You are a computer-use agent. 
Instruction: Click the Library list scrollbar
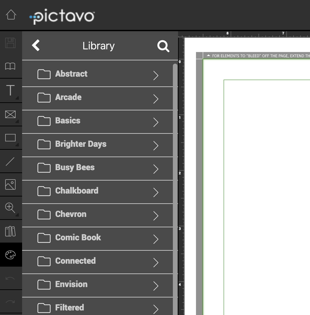pyautogui.click(x=175, y=189)
